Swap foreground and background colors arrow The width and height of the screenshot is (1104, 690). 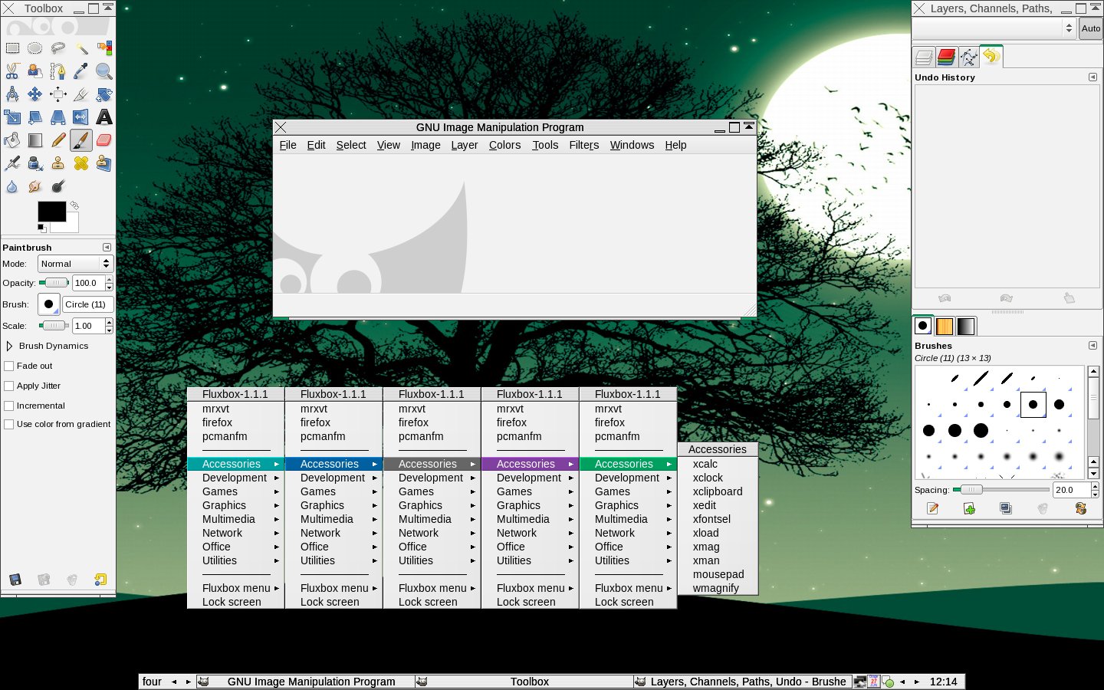pos(74,205)
